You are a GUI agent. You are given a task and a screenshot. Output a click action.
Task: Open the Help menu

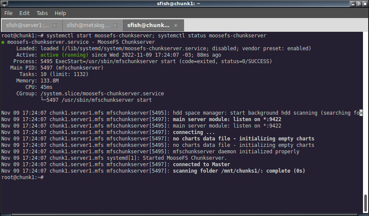tap(60, 13)
